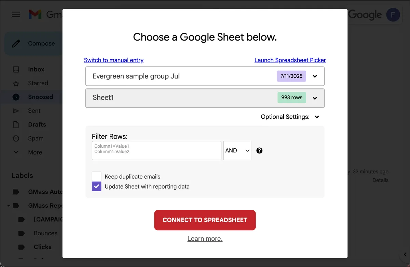Open the AND filter logic dropdown
Viewport: 410px width, 267px height.
237,150
